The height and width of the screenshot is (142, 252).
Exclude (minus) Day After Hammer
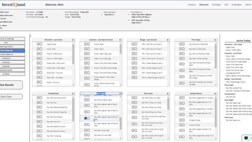[41, 121]
